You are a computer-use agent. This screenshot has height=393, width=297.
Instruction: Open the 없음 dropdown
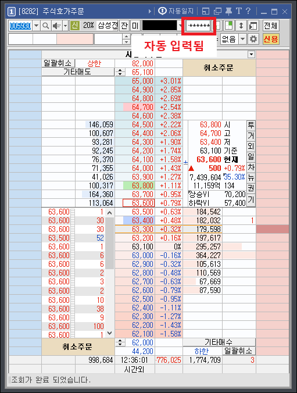click(242, 39)
